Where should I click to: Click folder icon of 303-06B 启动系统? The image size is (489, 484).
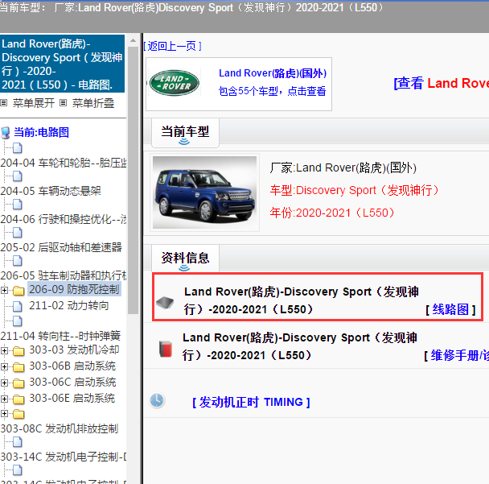coord(18,367)
